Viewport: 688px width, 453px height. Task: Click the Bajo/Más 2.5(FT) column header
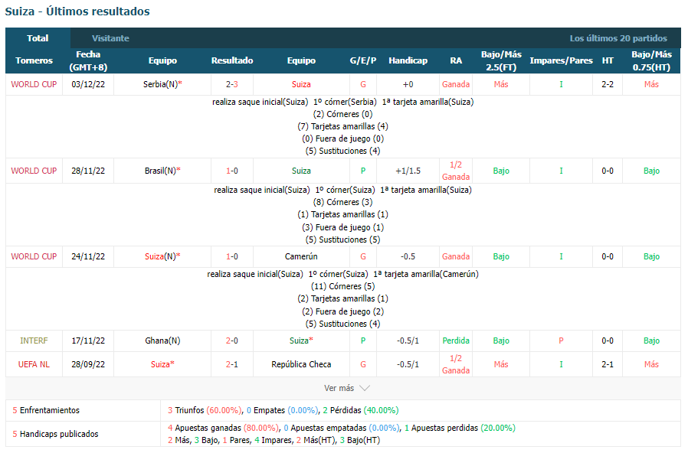(501, 60)
